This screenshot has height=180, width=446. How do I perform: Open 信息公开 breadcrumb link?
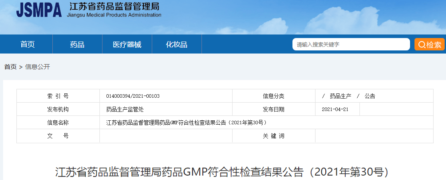coord(38,67)
